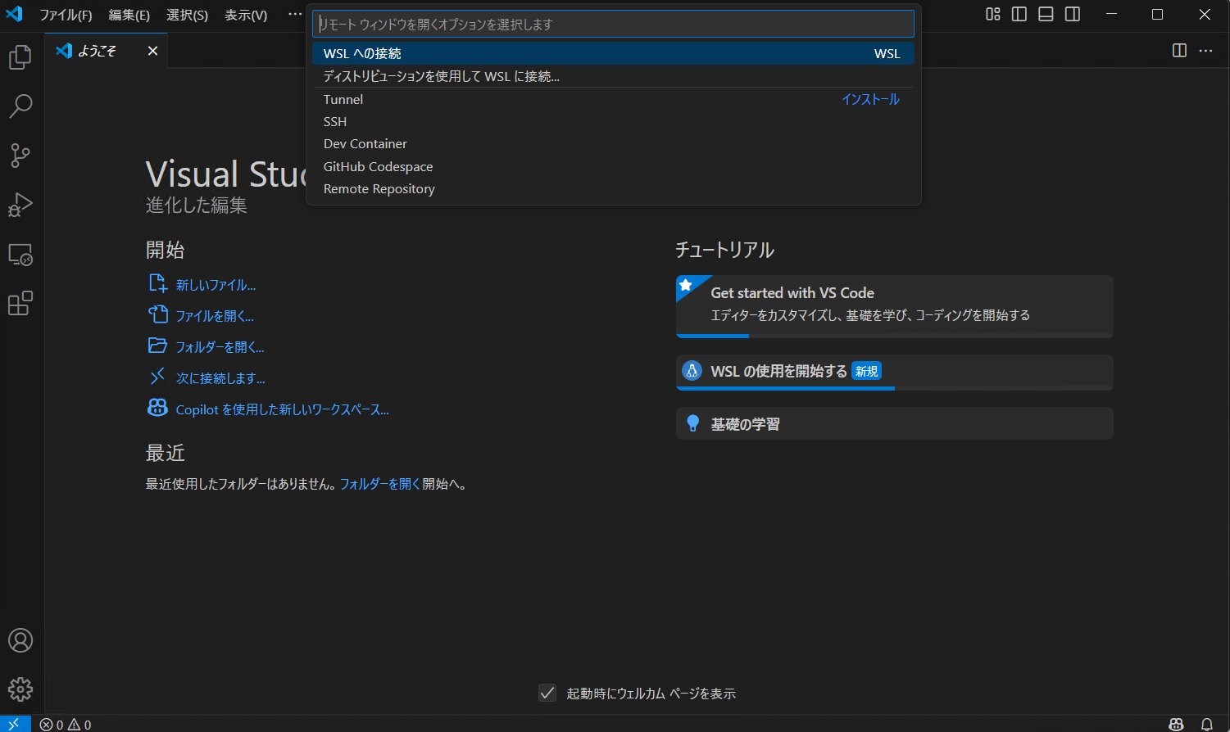Image resolution: width=1230 pixels, height=732 pixels.
Task: Open the Run and Debug view
Action: point(20,205)
